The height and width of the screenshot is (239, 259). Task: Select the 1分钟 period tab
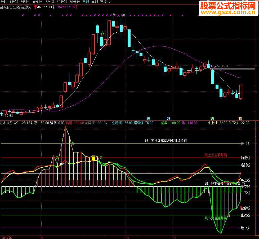click(x=14, y=2)
